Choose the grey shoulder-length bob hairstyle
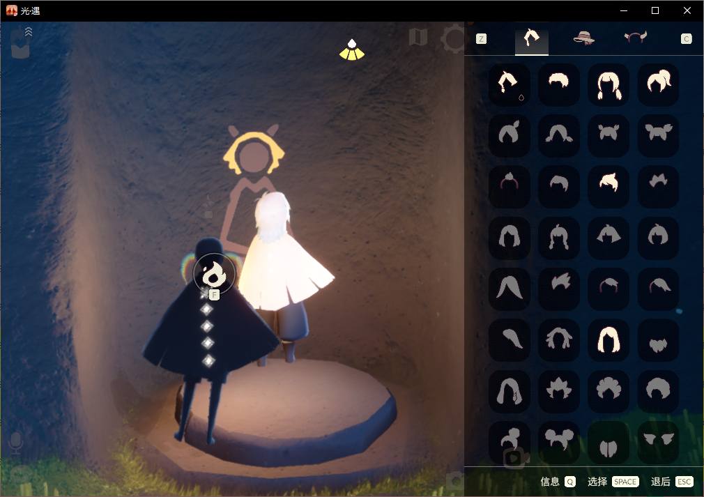Screen dimensions: 704x497 click(x=509, y=238)
